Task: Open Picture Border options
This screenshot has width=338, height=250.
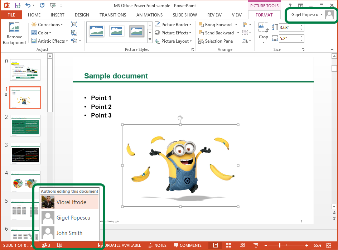Action: coord(173,25)
